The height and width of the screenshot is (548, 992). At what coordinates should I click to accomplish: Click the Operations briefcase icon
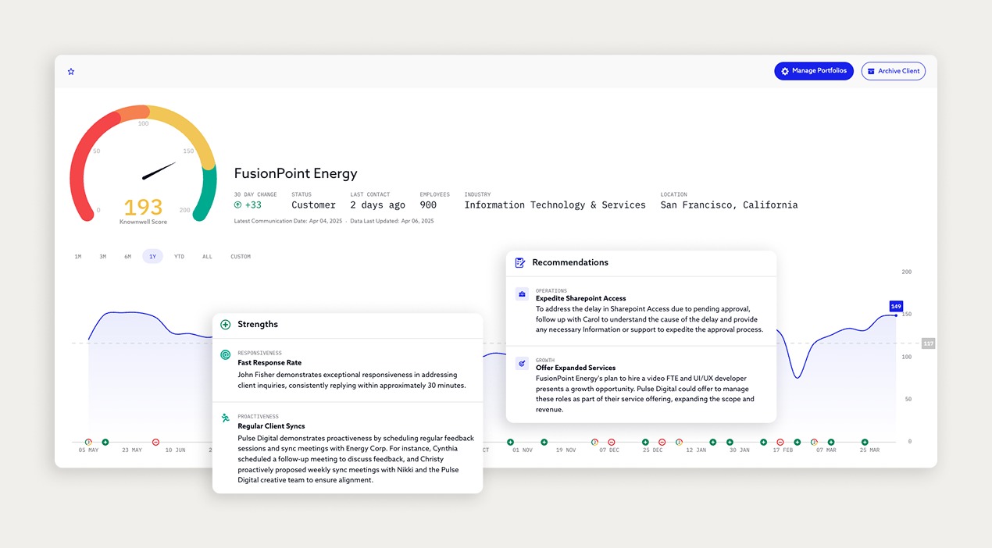tap(522, 294)
